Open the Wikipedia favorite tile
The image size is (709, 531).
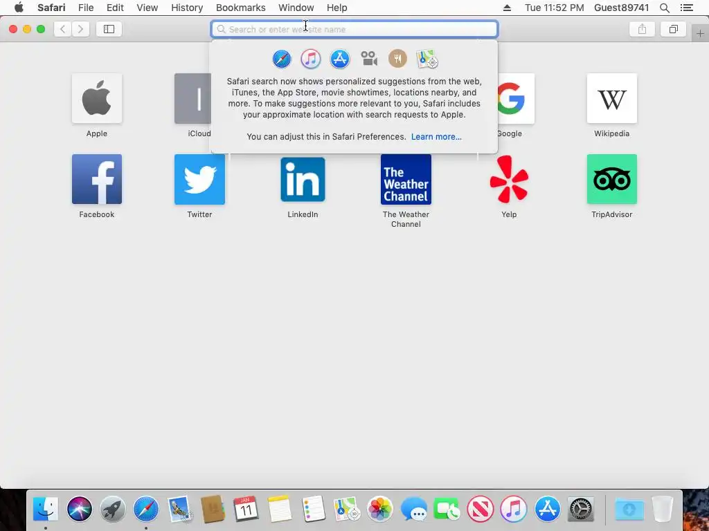point(612,98)
